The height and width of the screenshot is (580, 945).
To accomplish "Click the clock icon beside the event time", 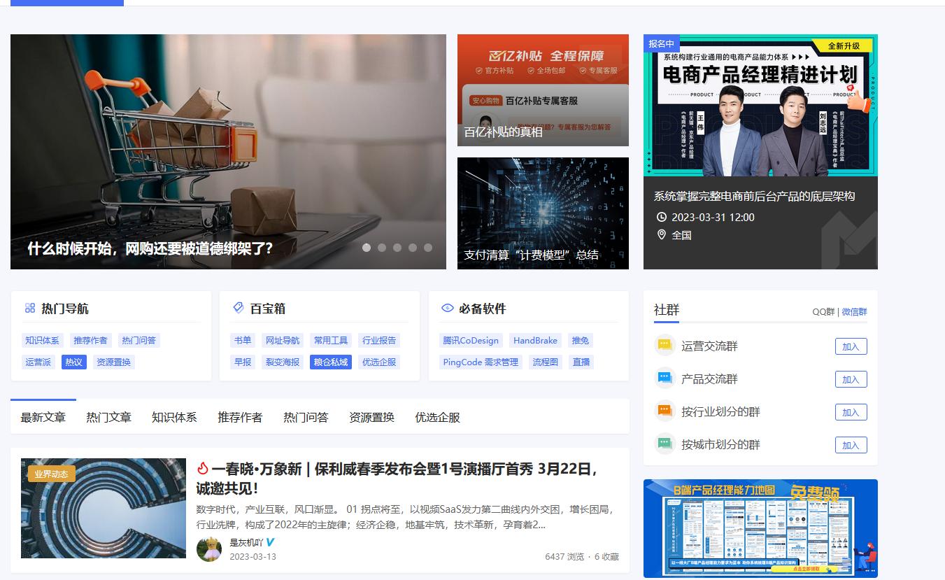I will coord(660,217).
